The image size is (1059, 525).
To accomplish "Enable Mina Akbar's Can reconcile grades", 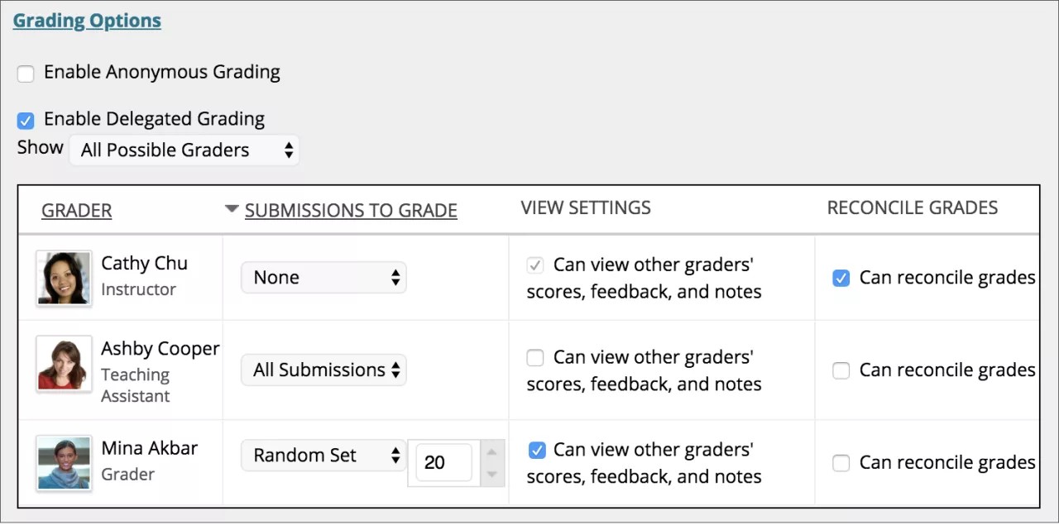I will (x=841, y=463).
